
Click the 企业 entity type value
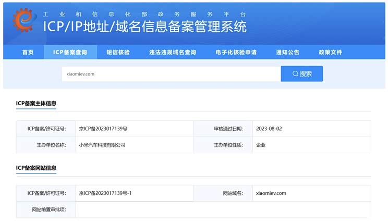tap(261, 145)
